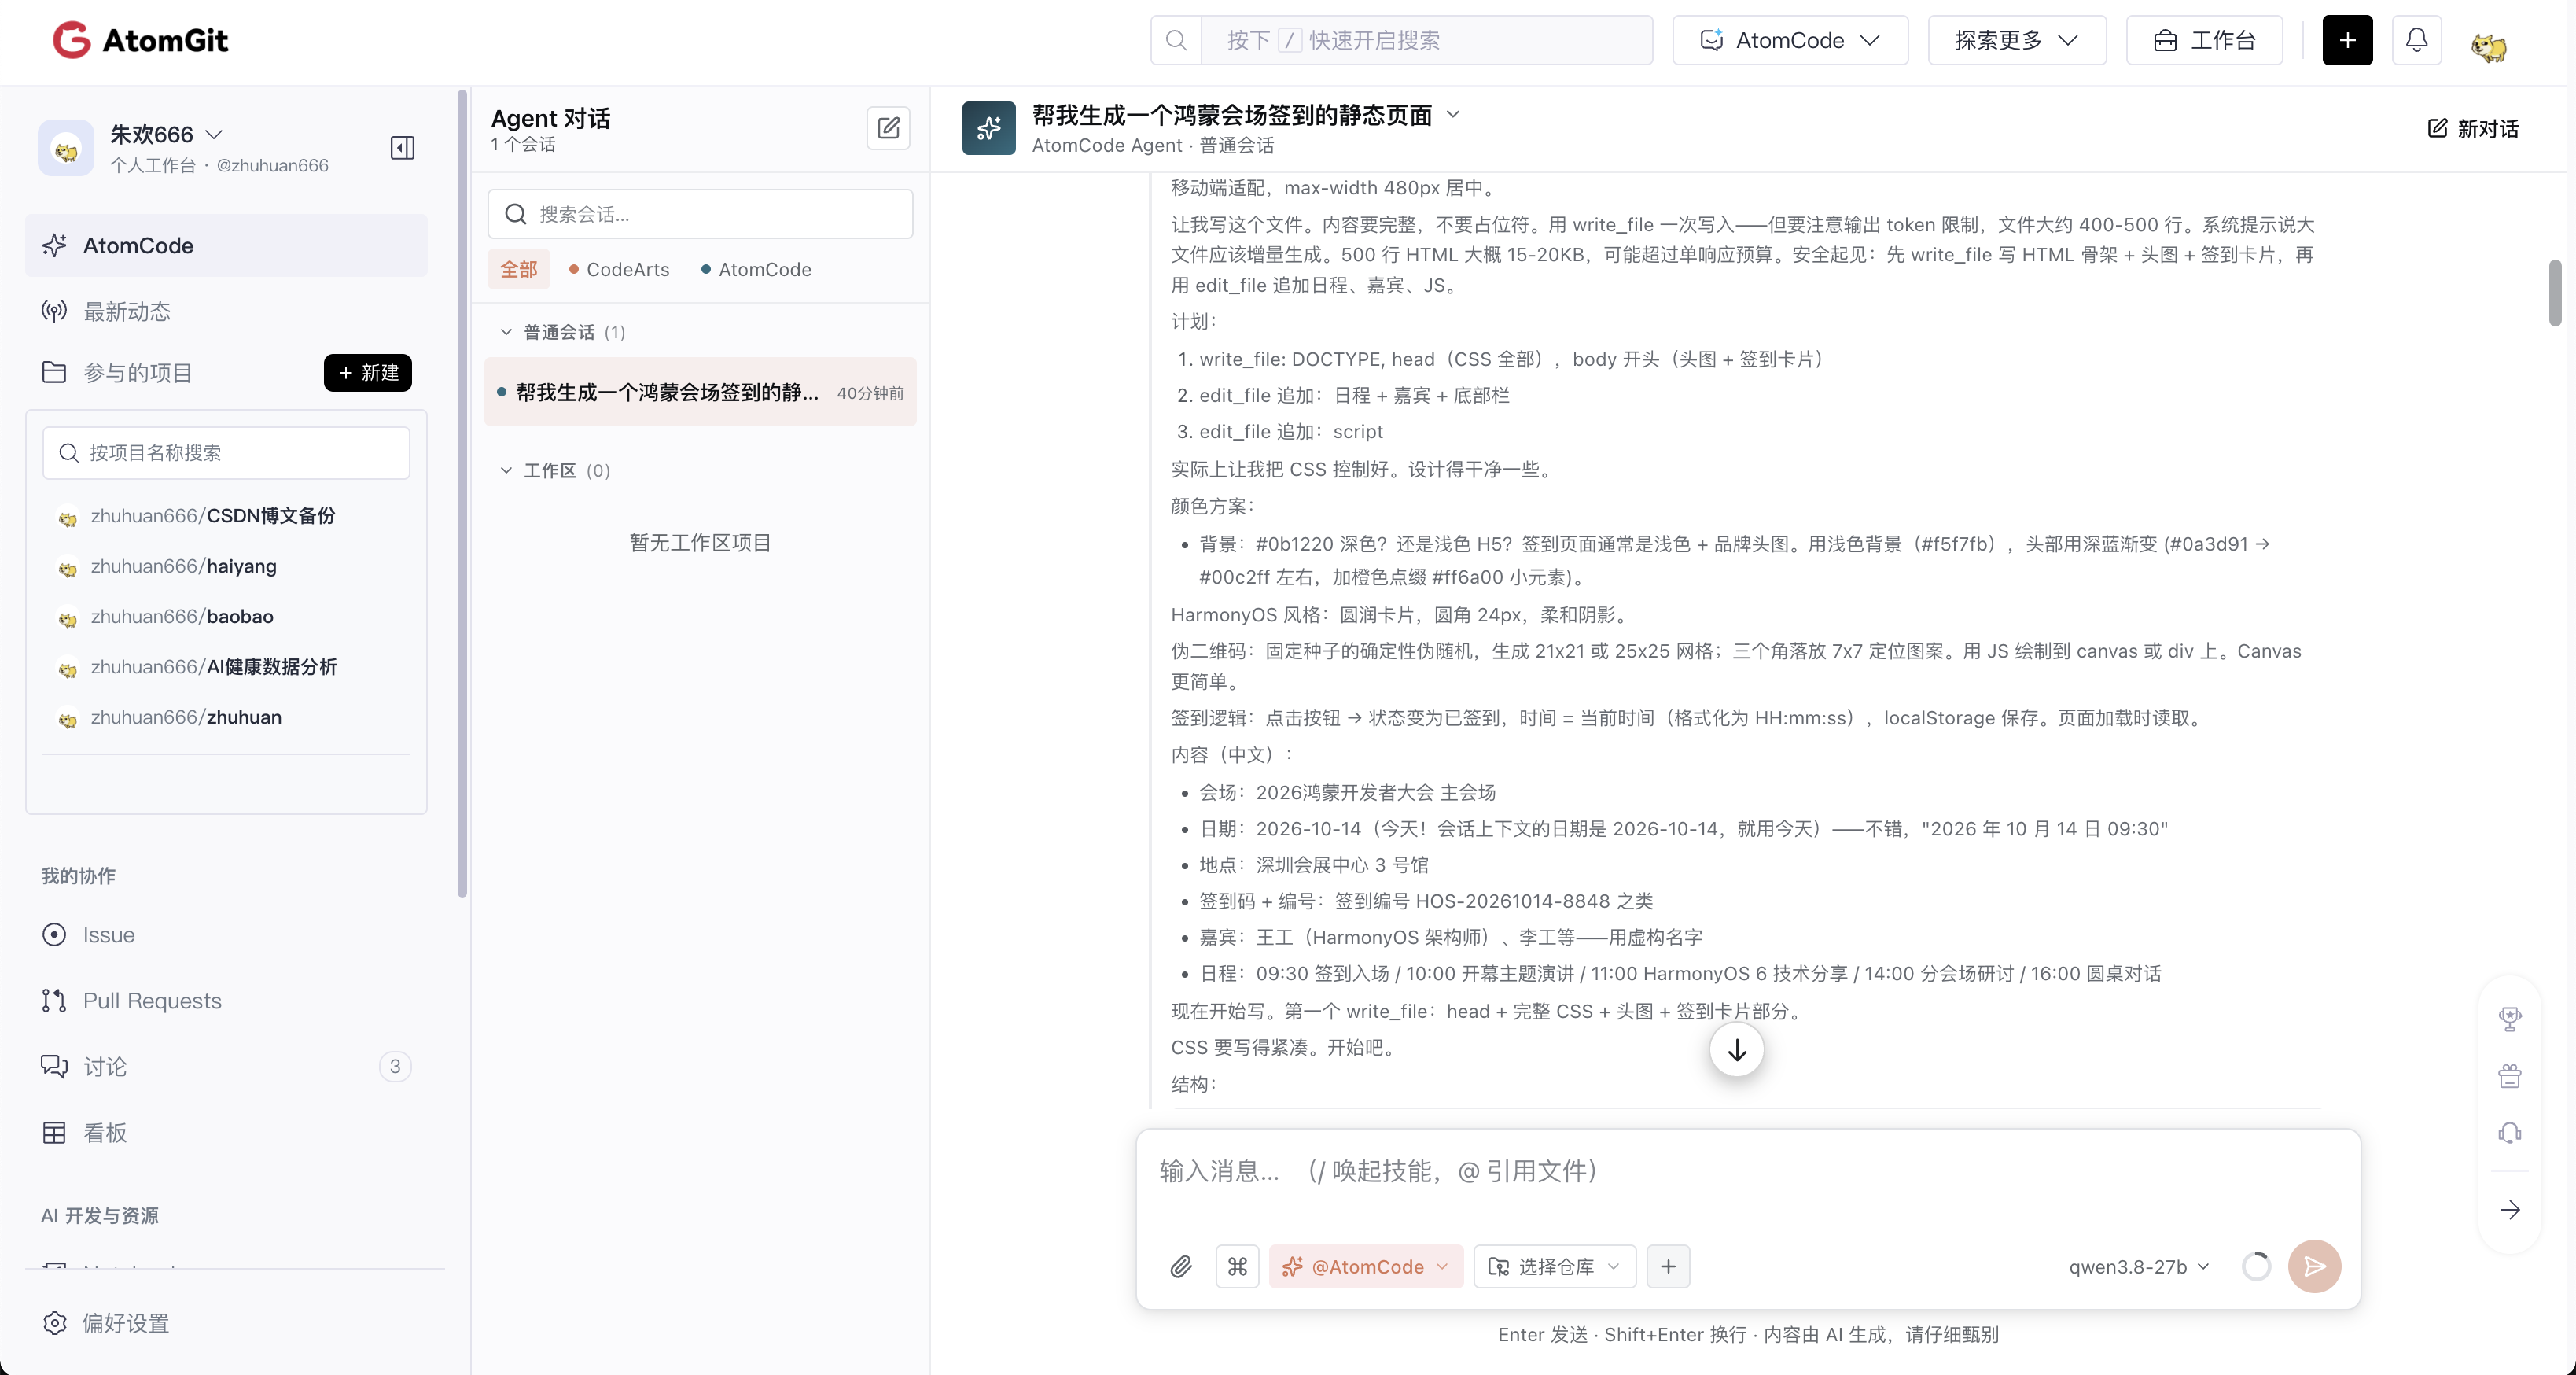Open 偏好设置 preferences
Screen dimensions: 2576x1375
coord(106,1323)
